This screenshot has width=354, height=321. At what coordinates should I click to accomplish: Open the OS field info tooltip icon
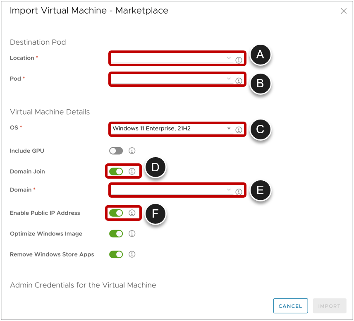point(239,130)
